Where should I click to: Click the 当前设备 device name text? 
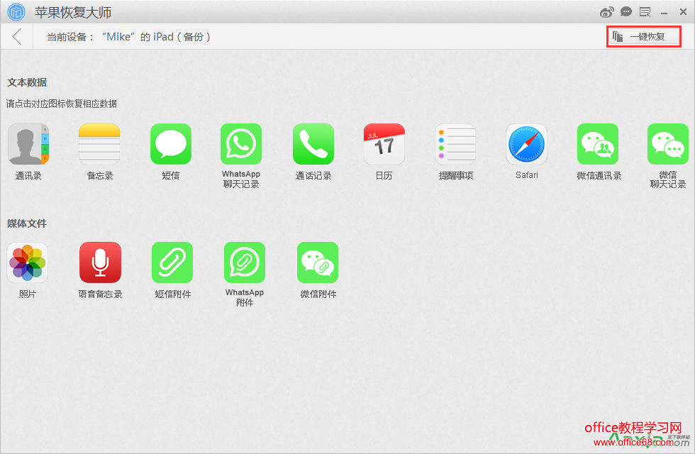click(129, 37)
